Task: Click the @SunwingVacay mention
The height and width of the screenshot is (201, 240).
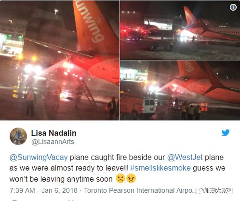Action: [39, 158]
